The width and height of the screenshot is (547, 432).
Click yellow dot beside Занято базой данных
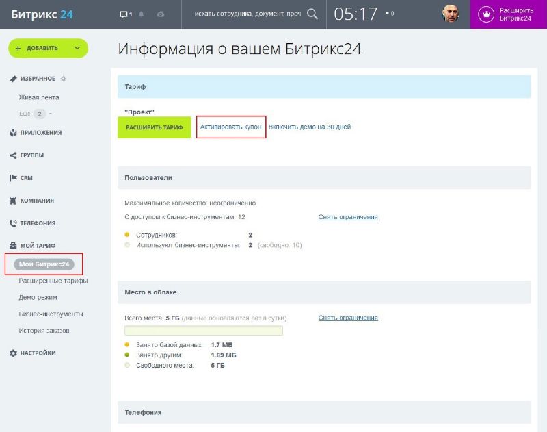[127, 344]
